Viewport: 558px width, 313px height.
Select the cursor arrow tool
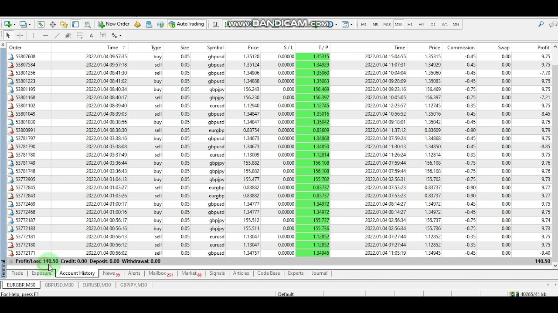pos(8,36)
